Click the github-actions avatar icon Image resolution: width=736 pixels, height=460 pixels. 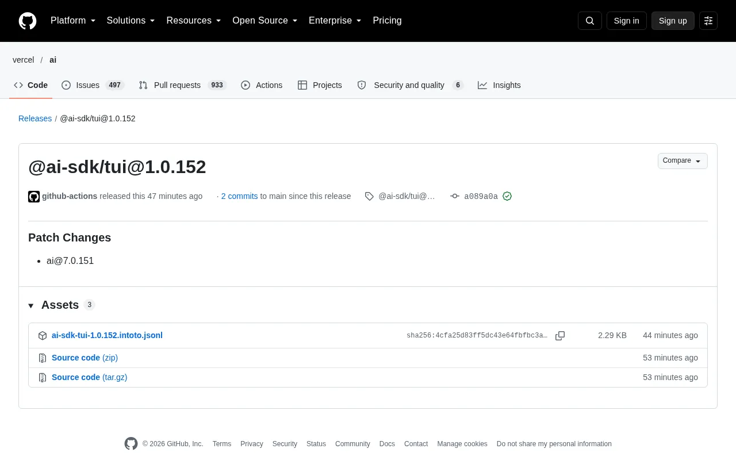click(x=34, y=197)
